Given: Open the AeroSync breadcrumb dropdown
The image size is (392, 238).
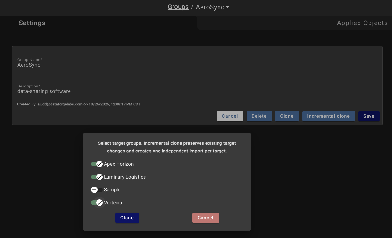Looking at the screenshot, I should click(212, 7).
